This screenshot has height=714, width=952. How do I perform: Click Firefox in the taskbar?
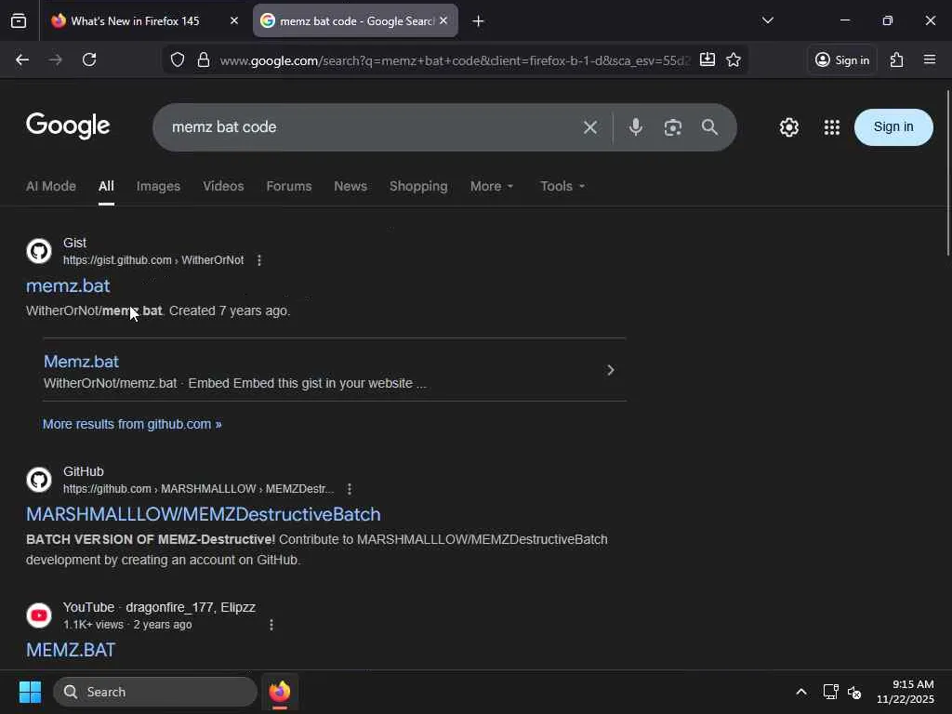(x=279, y=692)
